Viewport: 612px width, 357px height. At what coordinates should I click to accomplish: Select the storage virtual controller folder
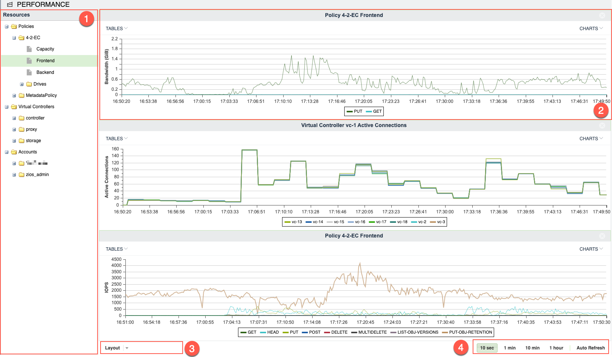tap(34, 141)
